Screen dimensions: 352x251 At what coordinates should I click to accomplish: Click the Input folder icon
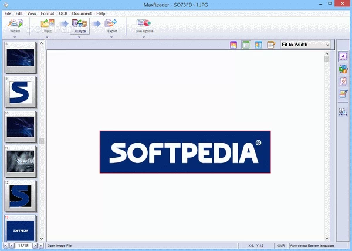[48, 23]
